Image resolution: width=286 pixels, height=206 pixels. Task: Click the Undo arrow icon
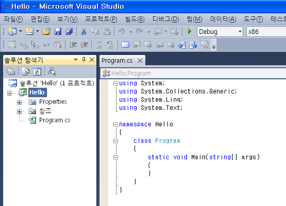[121, 32]
